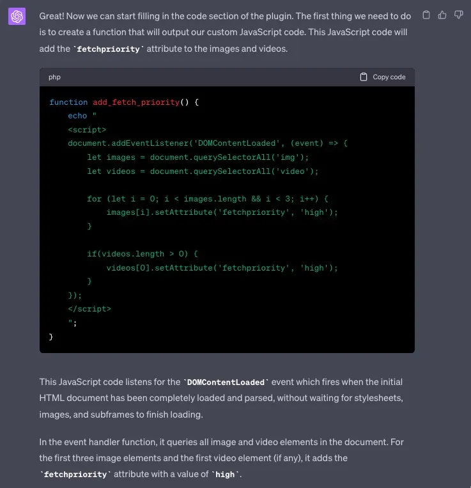Click the closing </script> tag line
471x488 pixels.
[x=89, y=309]
